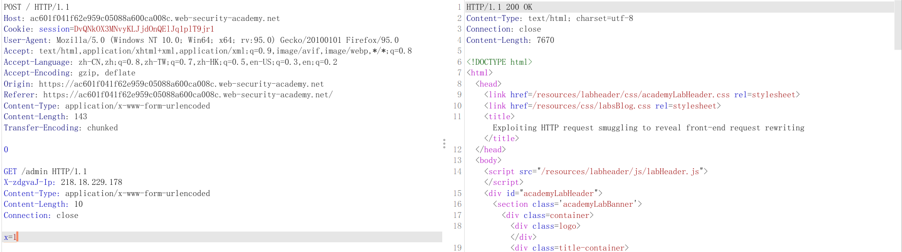The image size is (902, 252).
Task: Click the smuggled 'GET /admin HTTP/1.1' line
Action: pyautogui.click(x=45, y=172)
